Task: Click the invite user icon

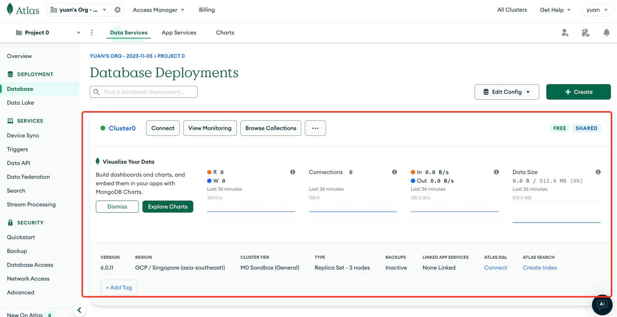Action: [x=565, y=33]
